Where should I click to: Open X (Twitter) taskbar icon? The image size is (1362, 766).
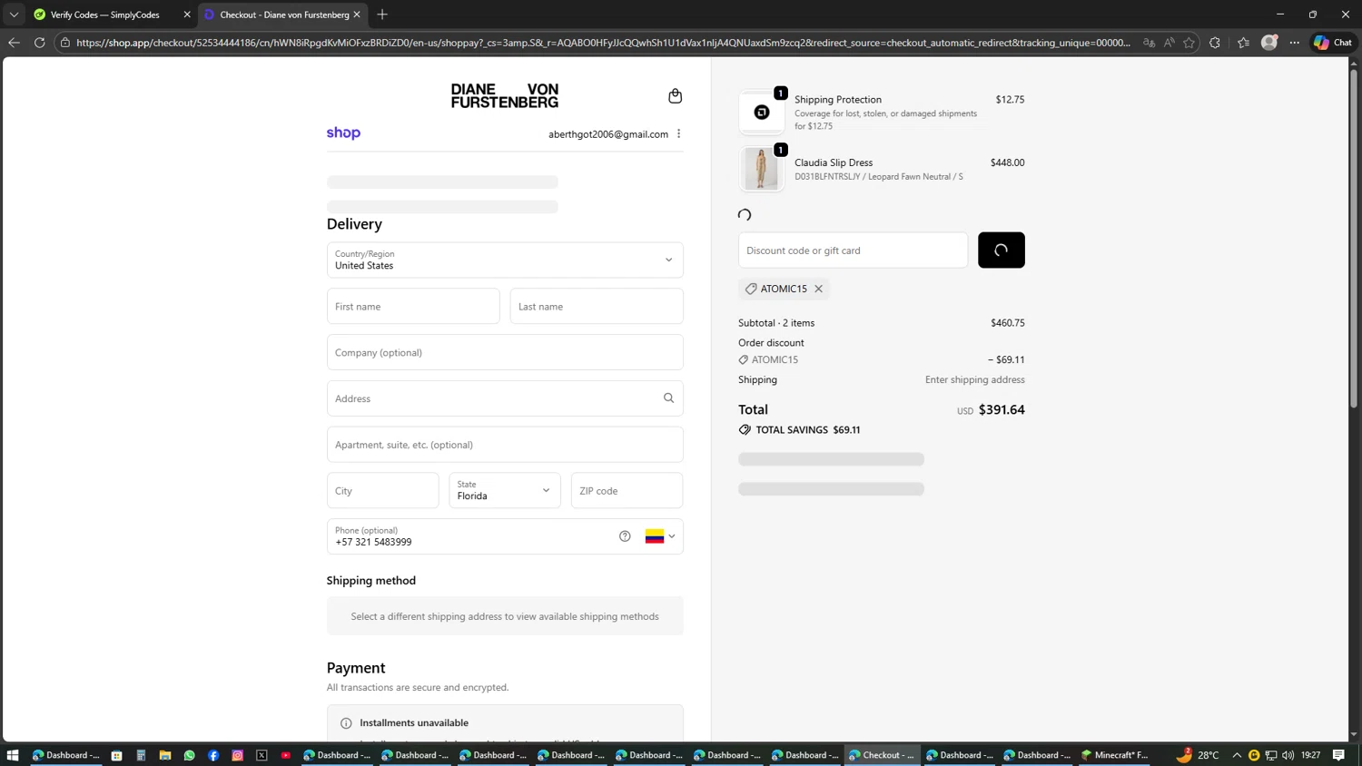click(x=262, y=755)
